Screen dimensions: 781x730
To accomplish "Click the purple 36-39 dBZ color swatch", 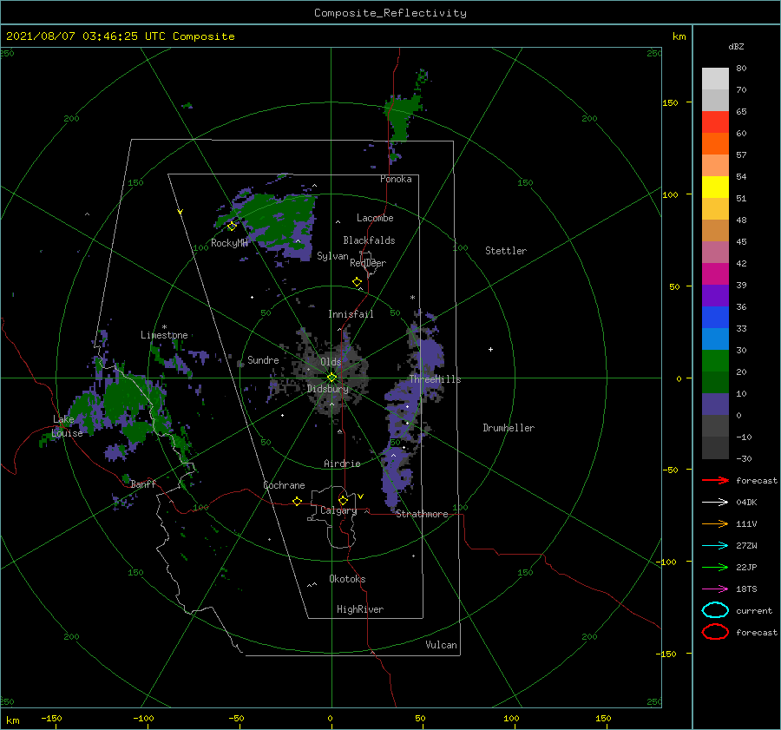I will point(715,296).
